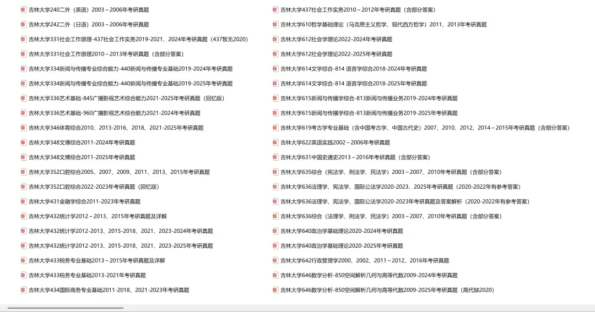
Task: Select file 吉林大学352口腔综合2005、2007、2009年考研真题
Action: coord(115,172)
